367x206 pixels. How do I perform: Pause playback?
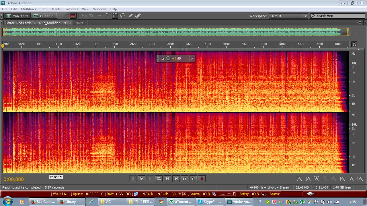150,179
